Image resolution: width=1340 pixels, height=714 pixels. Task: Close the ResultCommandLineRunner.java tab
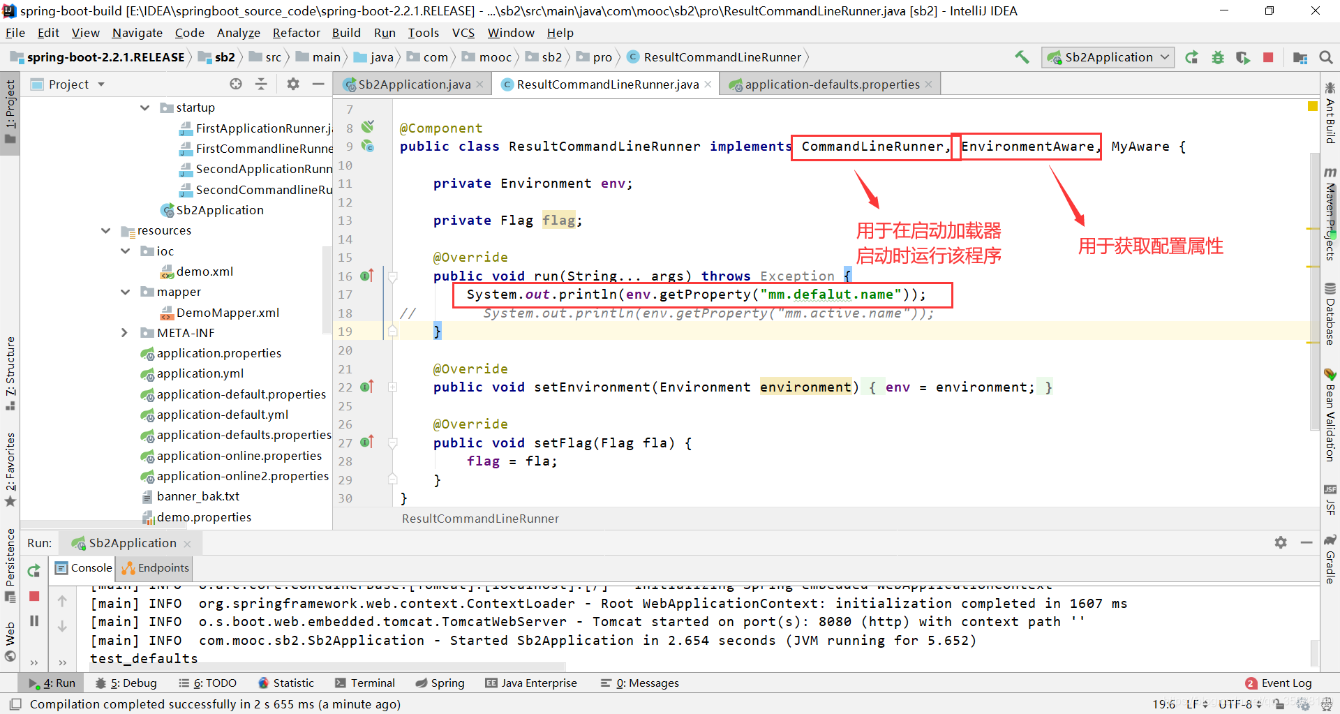pyautogui.click(x=708, y=84)
